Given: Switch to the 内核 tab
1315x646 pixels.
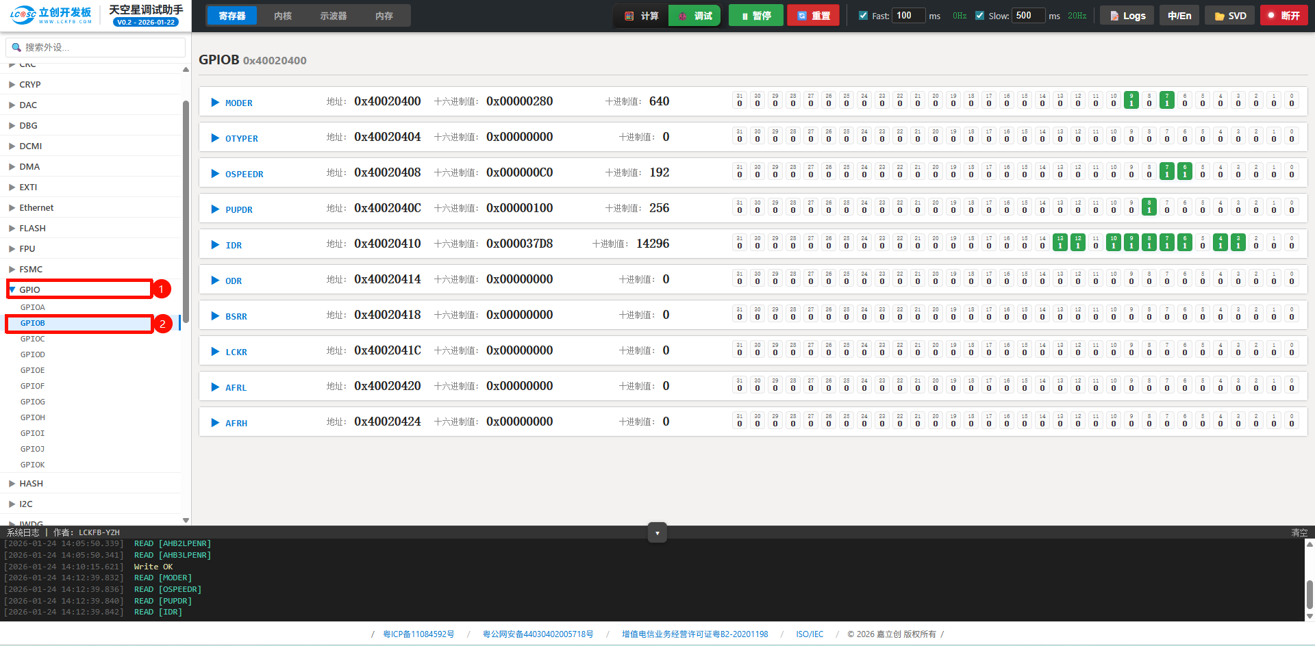Looking at the screenshot, I should coord(283,16).
